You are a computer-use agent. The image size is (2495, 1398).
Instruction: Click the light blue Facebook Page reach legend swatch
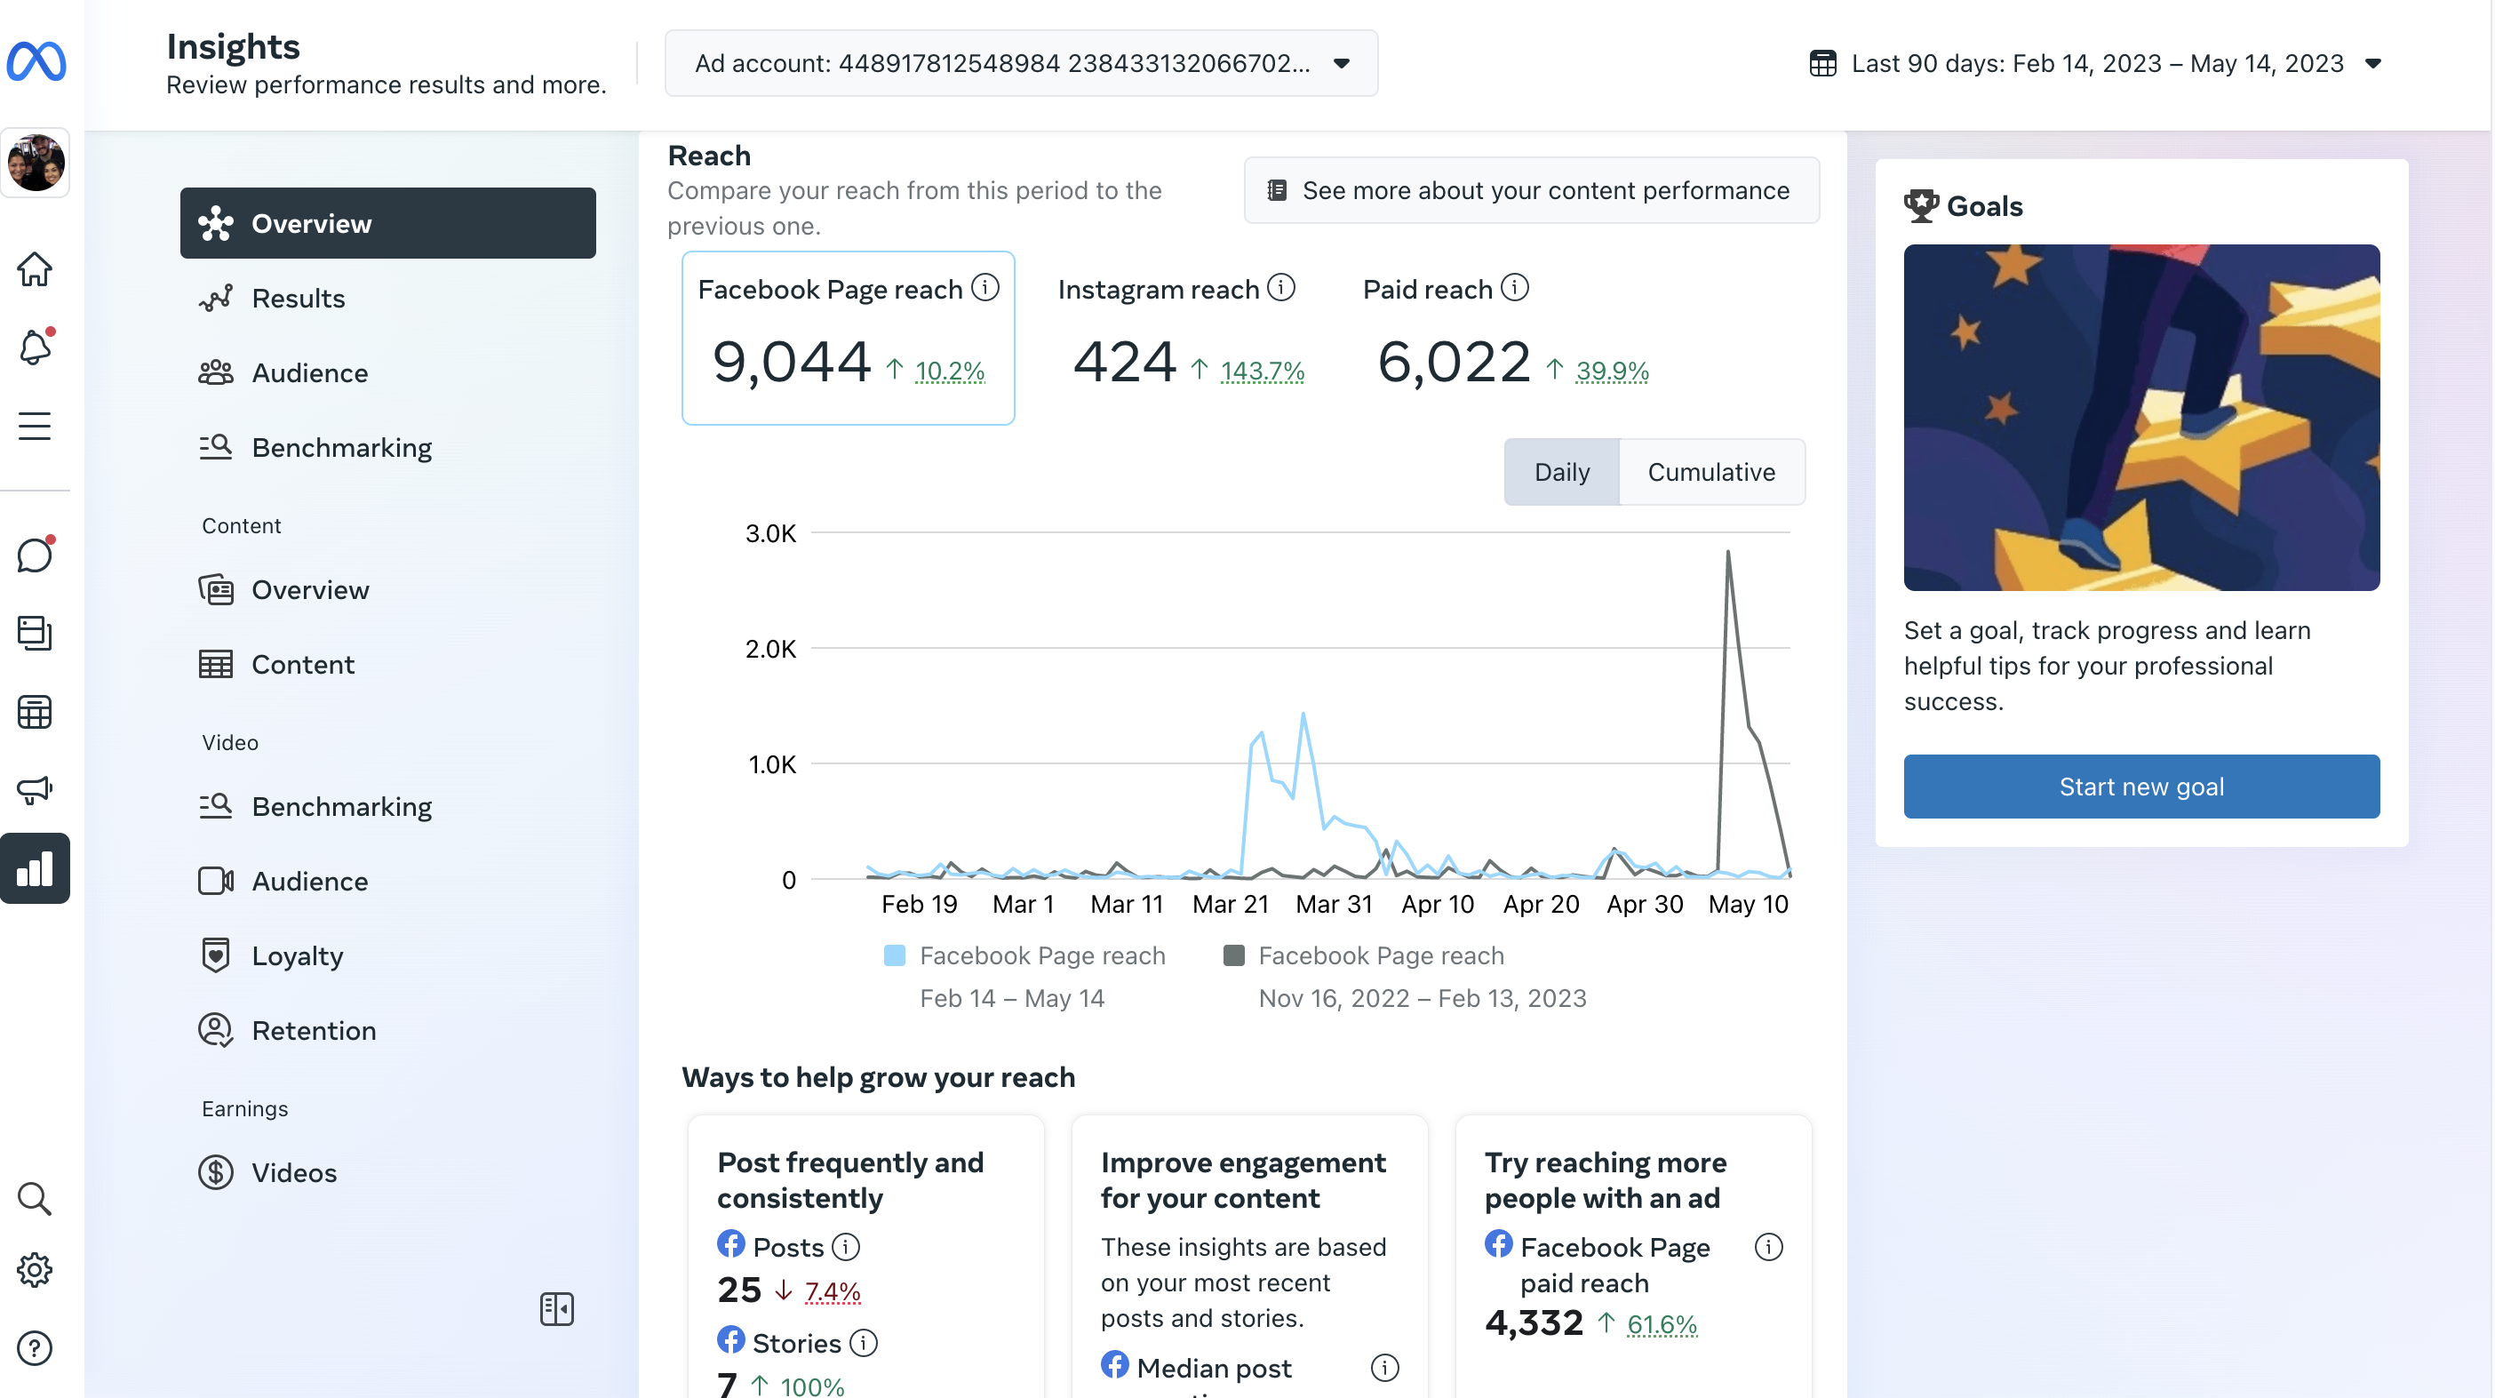click(895, 955)
